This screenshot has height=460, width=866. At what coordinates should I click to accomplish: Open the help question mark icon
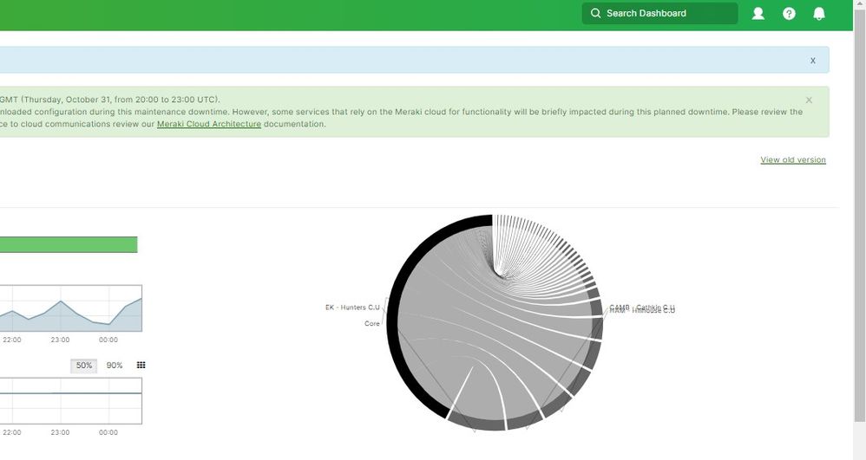(x=789, y=14)
